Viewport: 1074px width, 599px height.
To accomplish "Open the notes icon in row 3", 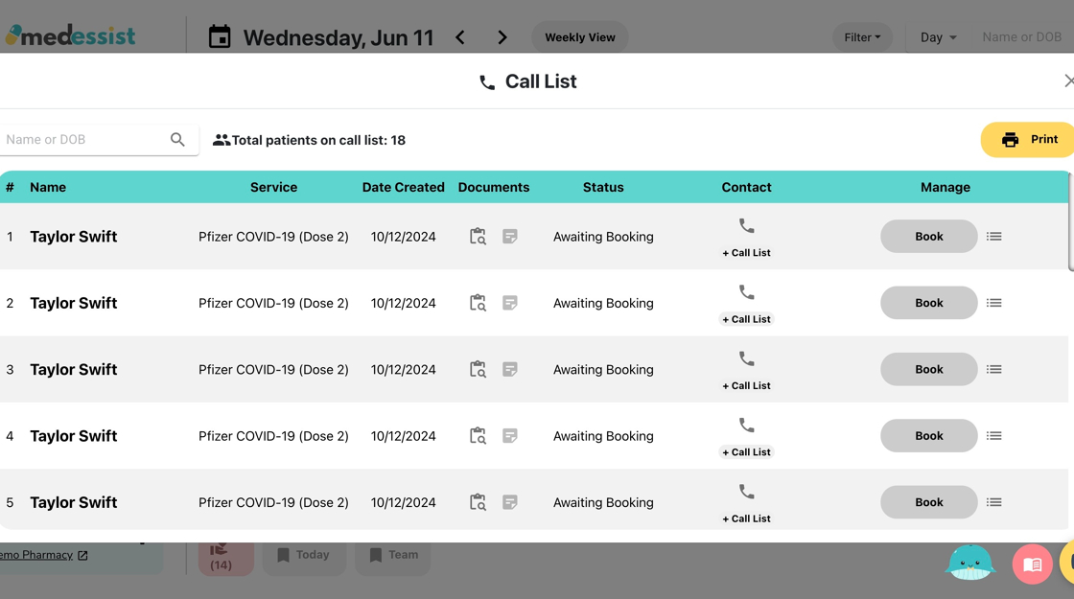I will (x=510, y=369).
